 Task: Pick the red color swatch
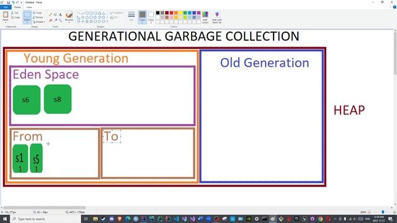pos(171,13)
